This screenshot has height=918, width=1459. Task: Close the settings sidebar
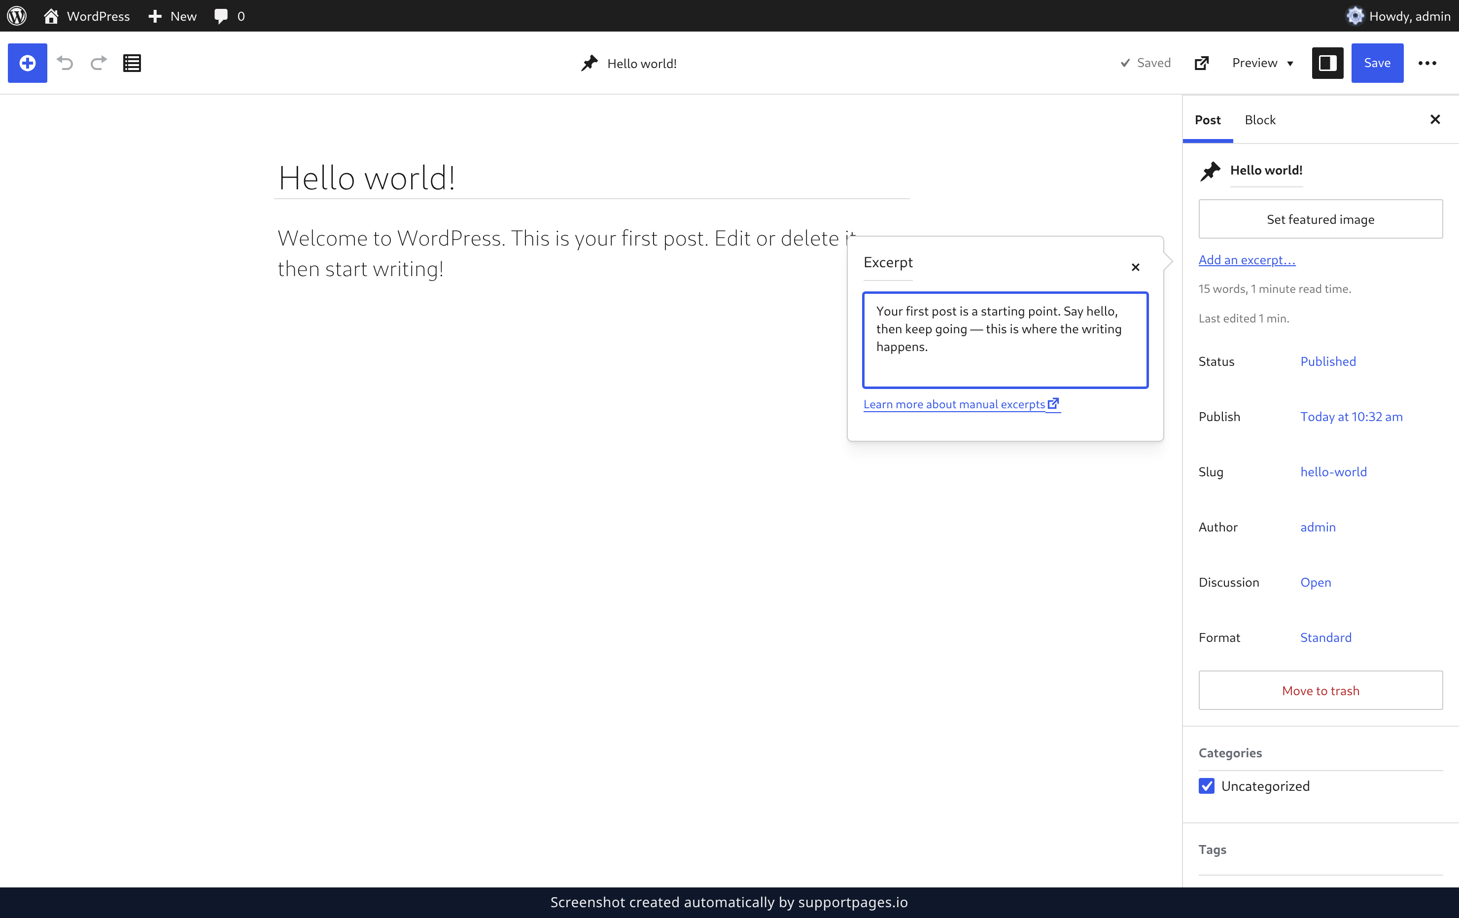pos(1435,119)
